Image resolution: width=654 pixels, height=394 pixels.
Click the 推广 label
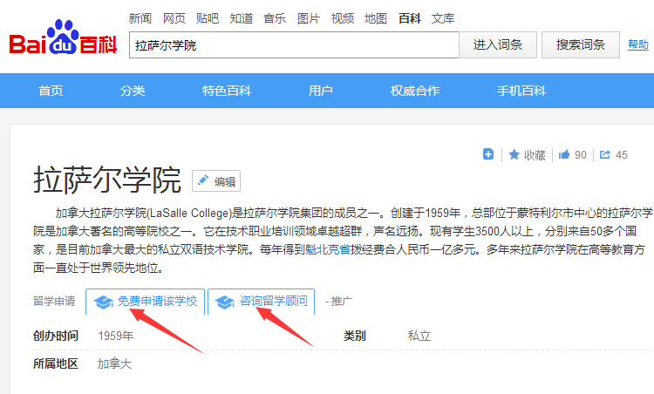341,301
